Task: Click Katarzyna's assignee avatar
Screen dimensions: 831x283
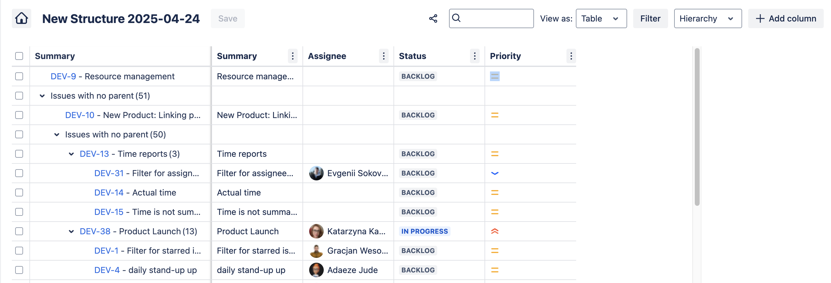Action: click(316, 231)
